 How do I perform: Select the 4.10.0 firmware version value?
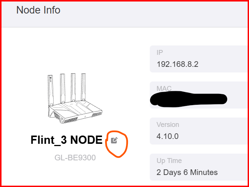click(168, 136)
